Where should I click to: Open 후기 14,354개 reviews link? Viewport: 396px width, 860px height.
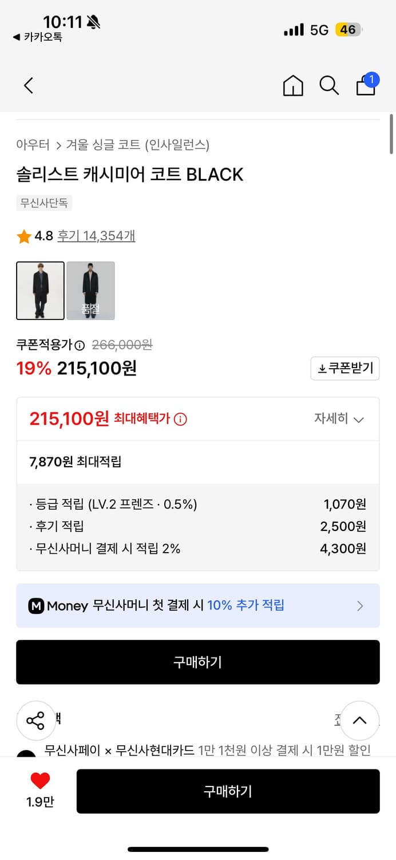point(96,236)
